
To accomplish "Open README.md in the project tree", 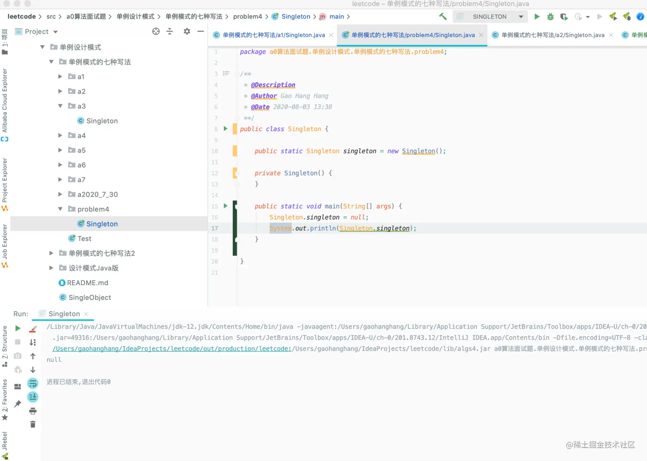I will (84, 283).
